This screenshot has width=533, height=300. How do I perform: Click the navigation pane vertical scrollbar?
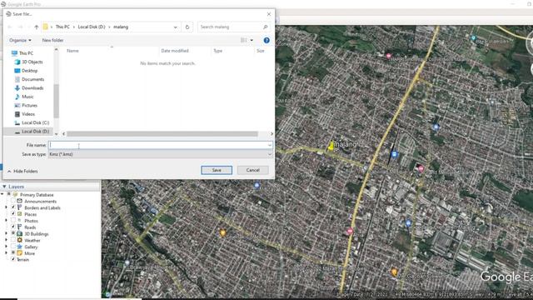(56, 101)
